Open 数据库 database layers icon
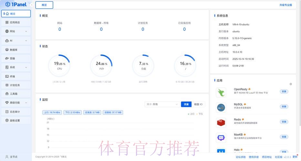The height and width of the screenshot is (161, 301). (7, 50)
